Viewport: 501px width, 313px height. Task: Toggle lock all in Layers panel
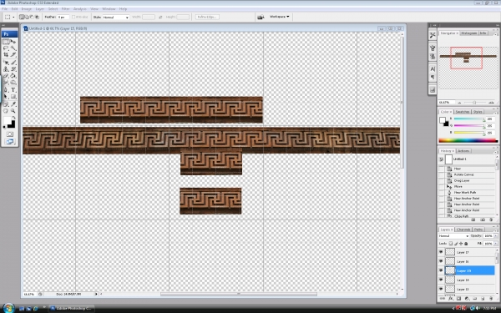pos(466,244)
